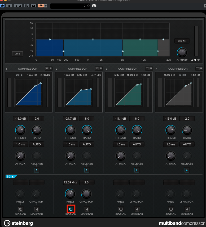Image resolution: width=206 pixels, height=227 pixels.
Task: Click side-chain frequency field 12.09 kHz
Action: click(x=70, y=182)
